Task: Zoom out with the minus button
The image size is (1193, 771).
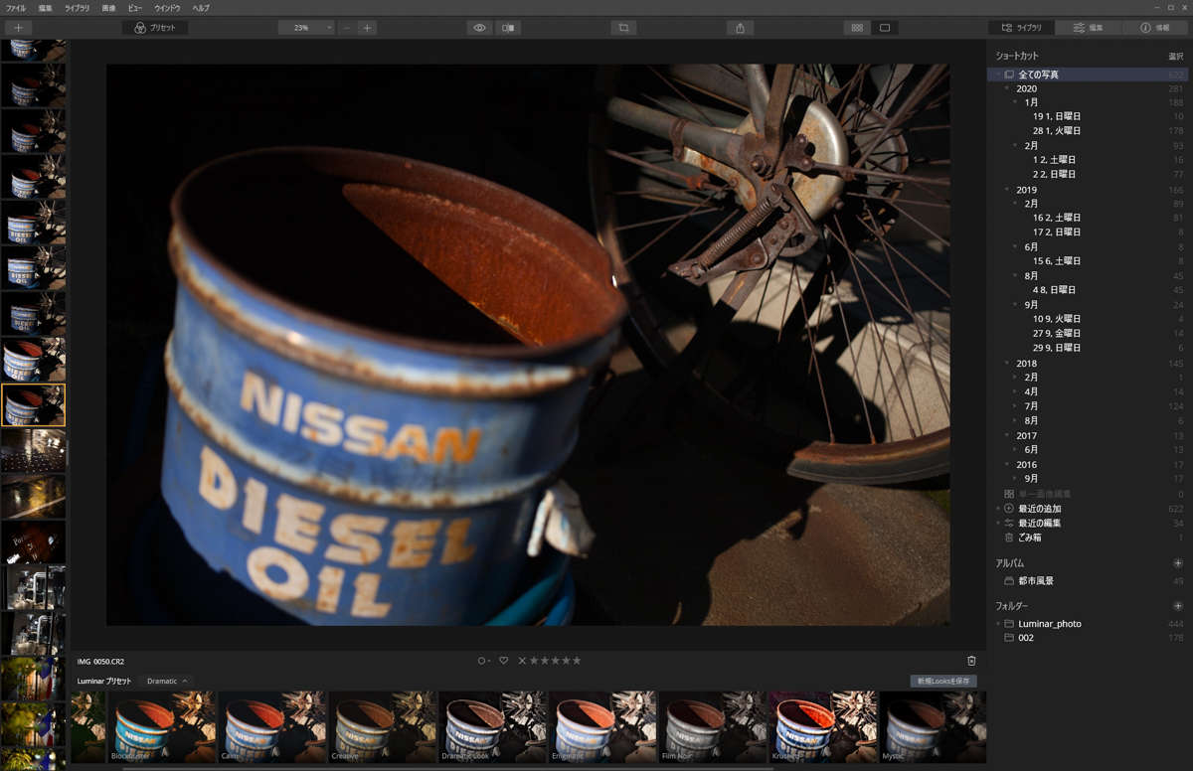Action: 346,28
